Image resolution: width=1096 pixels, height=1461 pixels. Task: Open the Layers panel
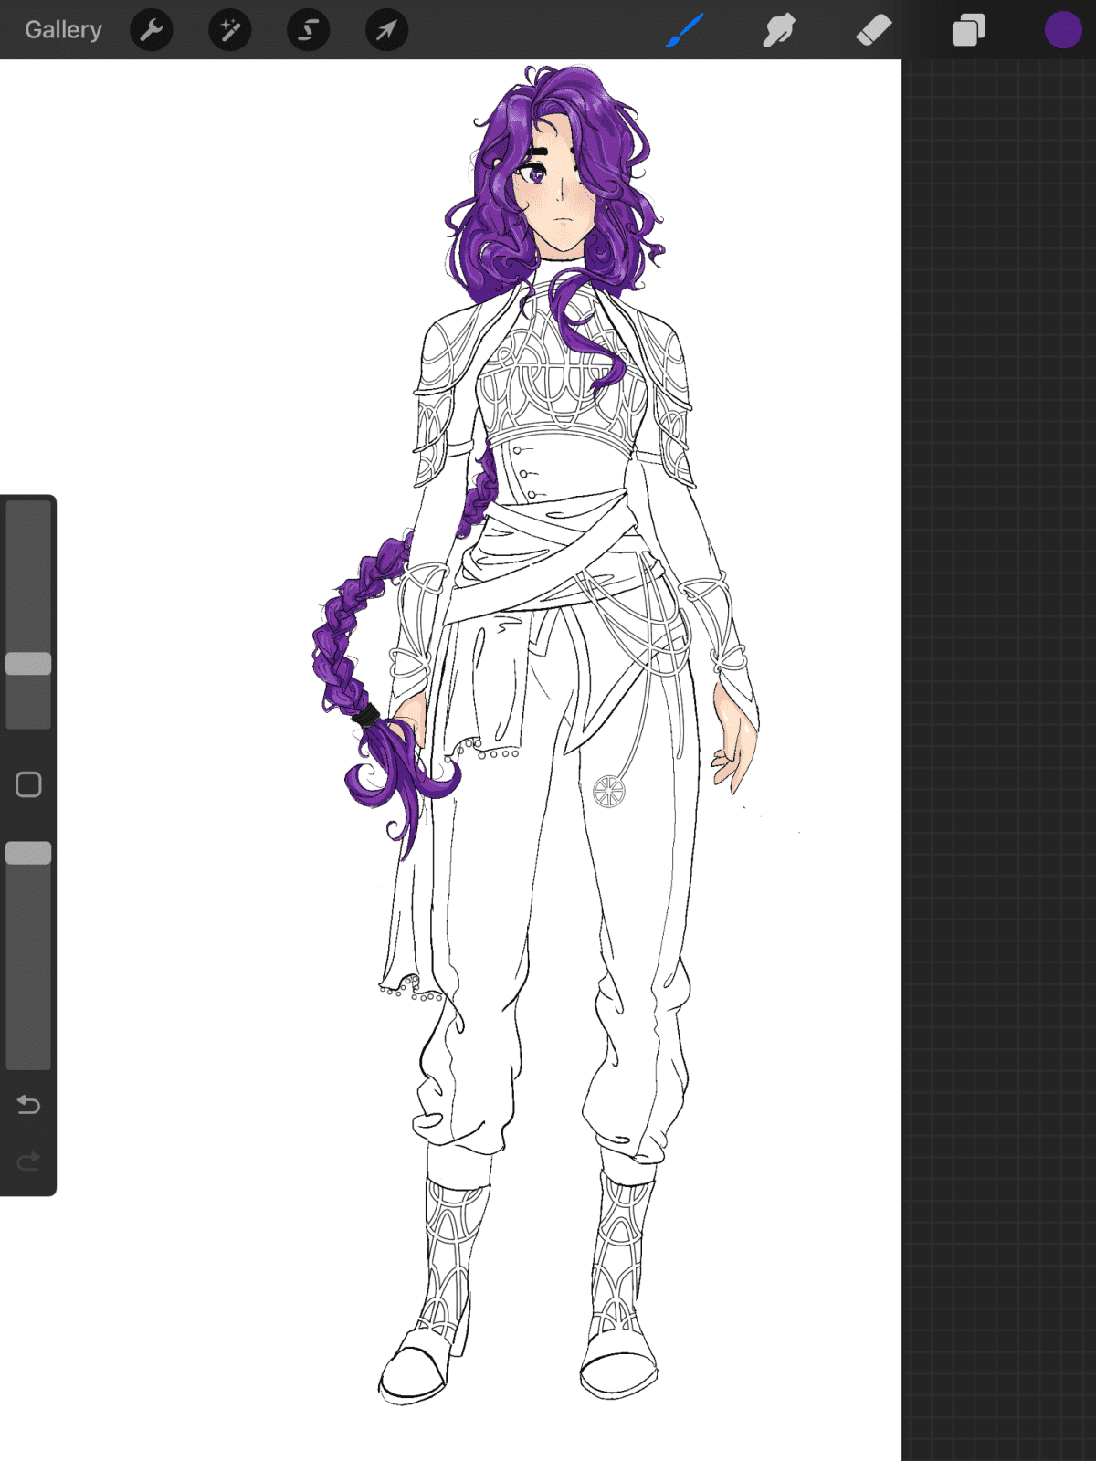[x=968, y=30]
